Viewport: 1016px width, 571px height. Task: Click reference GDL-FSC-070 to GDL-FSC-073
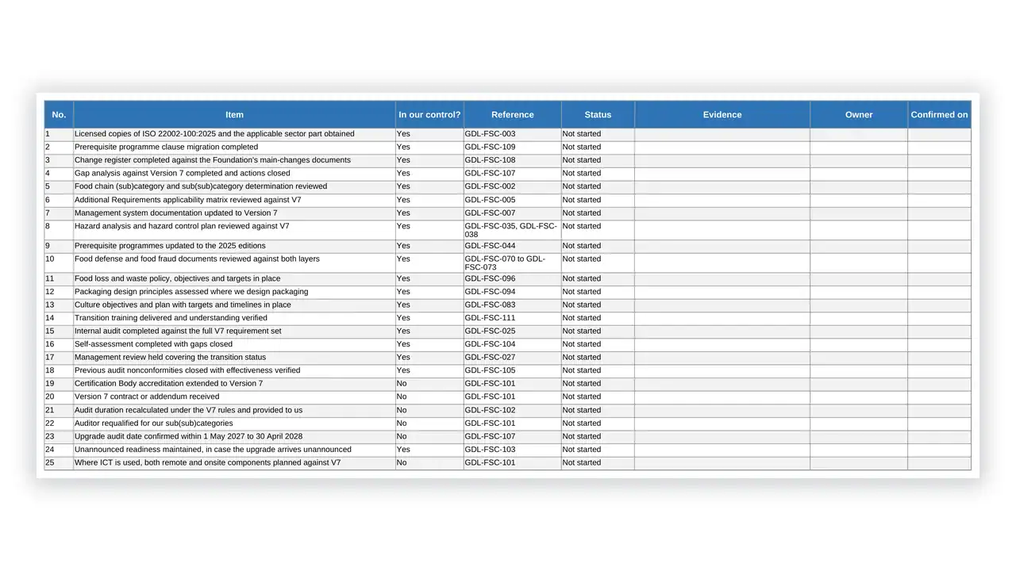512,263
